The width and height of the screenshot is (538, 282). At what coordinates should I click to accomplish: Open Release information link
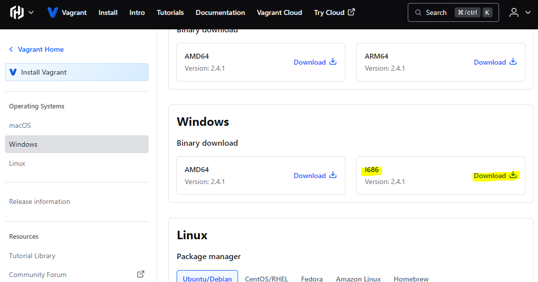point(39,201)
